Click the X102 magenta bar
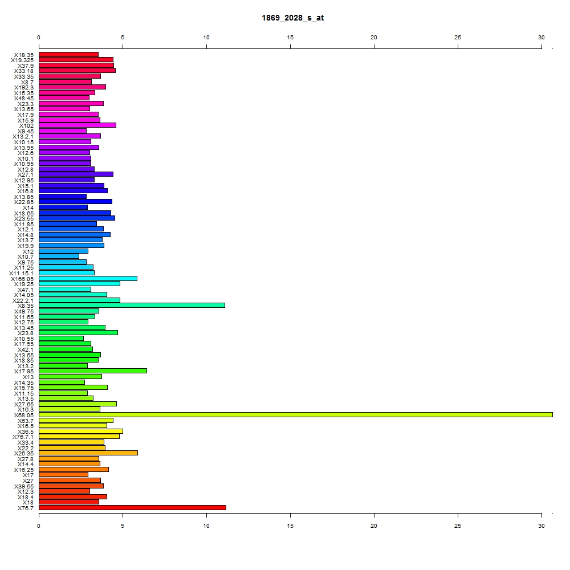This screenshot has width=570, height=570. click(x=78, y=125)
